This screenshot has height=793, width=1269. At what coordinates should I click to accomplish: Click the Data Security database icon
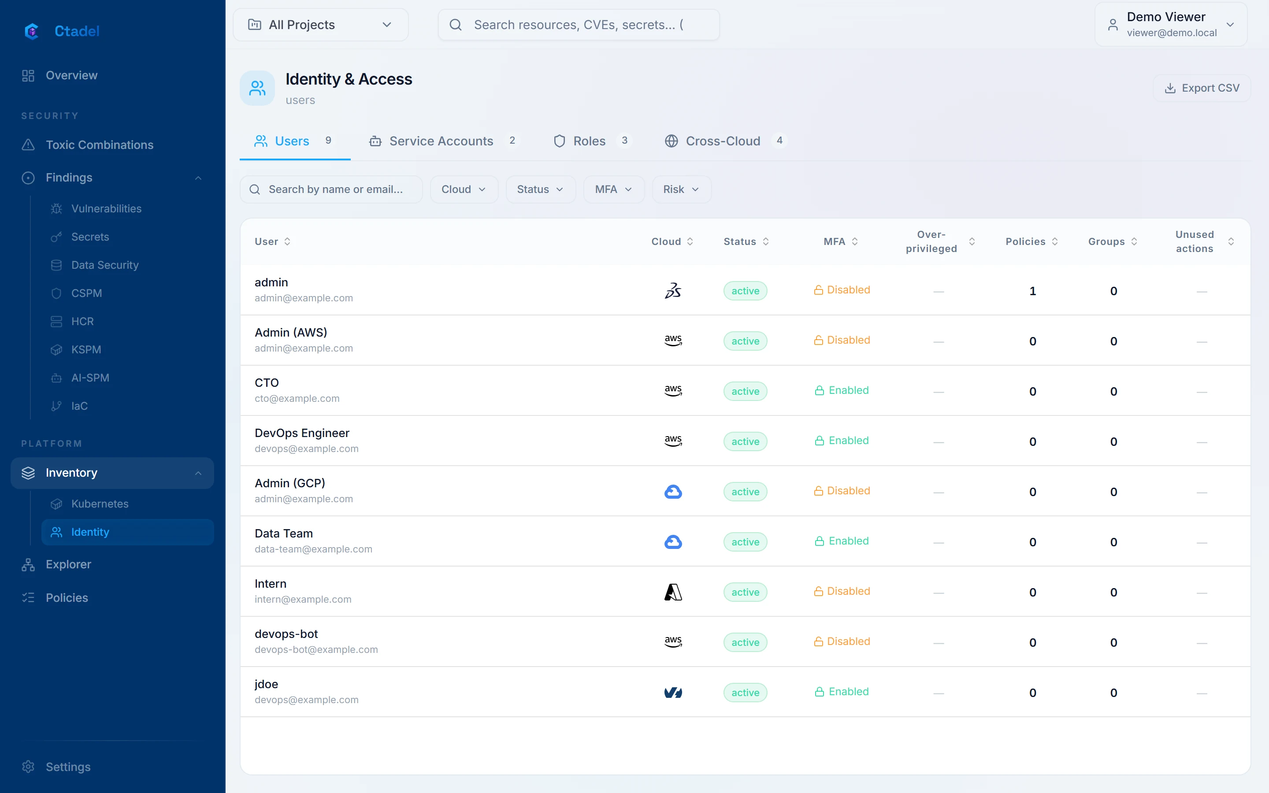pos(57,265)
